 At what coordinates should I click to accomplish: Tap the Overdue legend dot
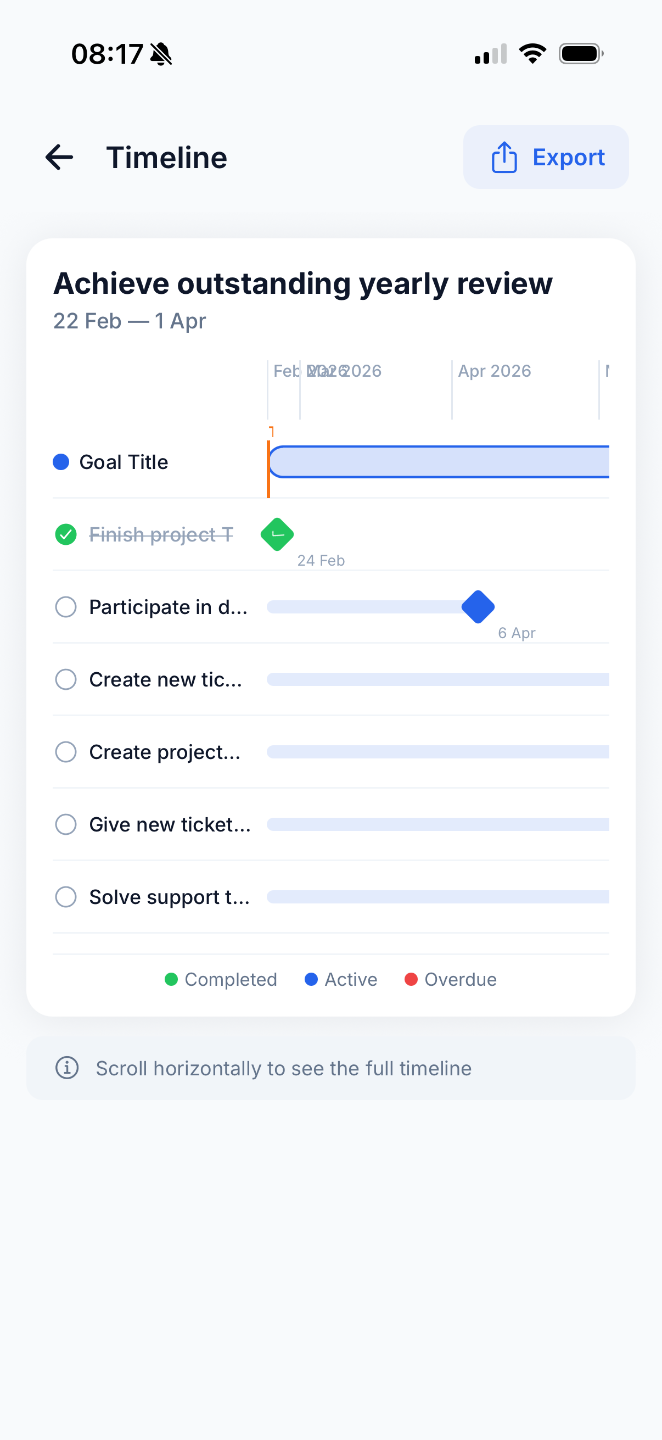coord(412,979)
